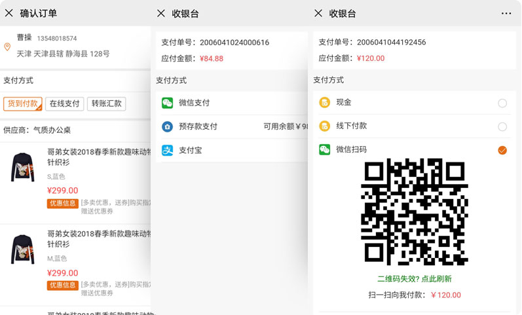The height and width of the screenshot is (315, 522).
Task: Tap the WeChat Pay icon in middle cashier
Action: [168, 103]
